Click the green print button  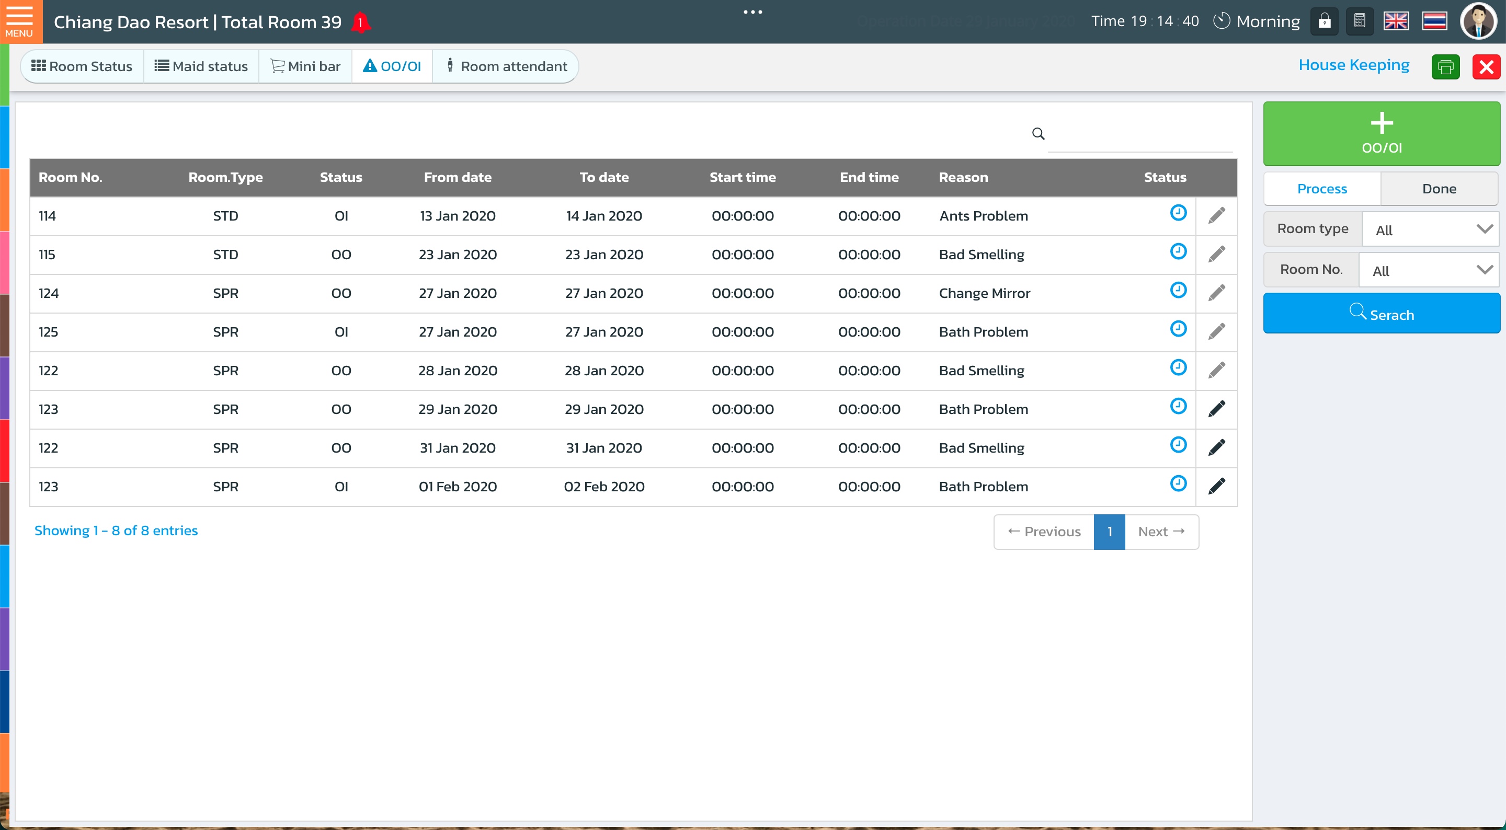click(1445, 66)
